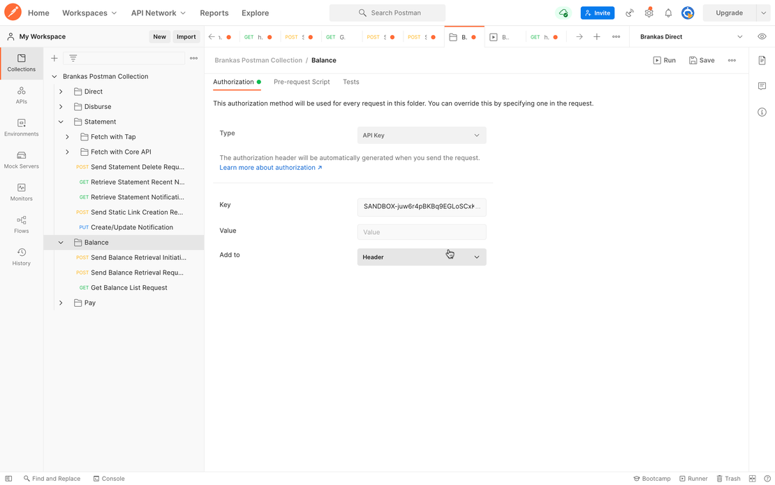Open the help icon in the status bar
The image size is (775, 485).
point(767,479)
